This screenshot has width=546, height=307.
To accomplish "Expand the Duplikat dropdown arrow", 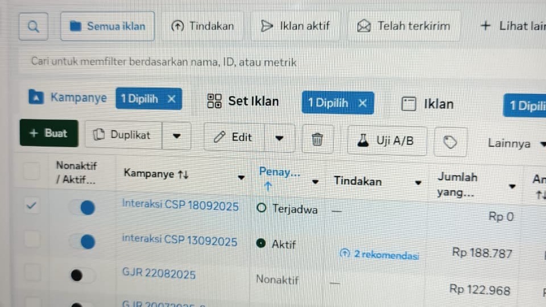I will point(176,136).
